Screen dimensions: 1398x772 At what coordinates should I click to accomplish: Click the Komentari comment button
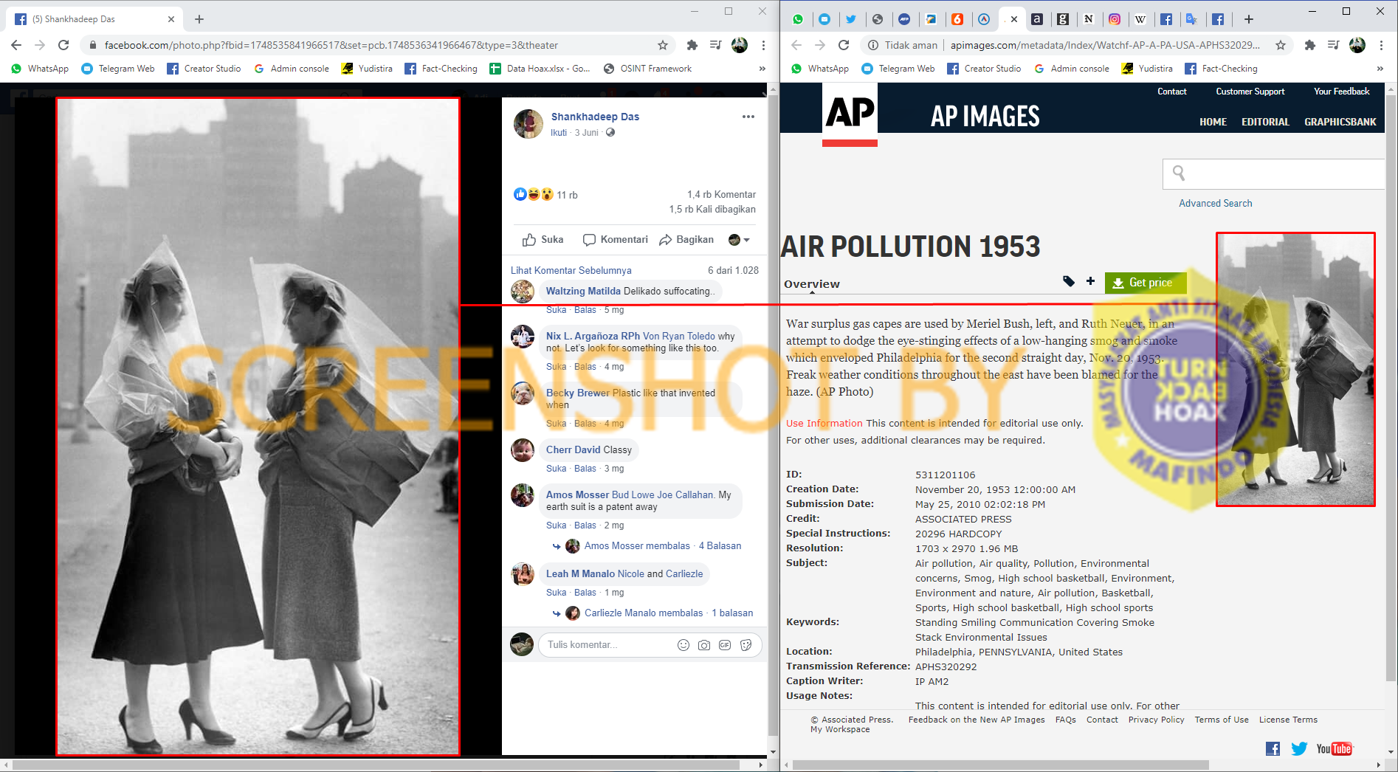point(616,240)
